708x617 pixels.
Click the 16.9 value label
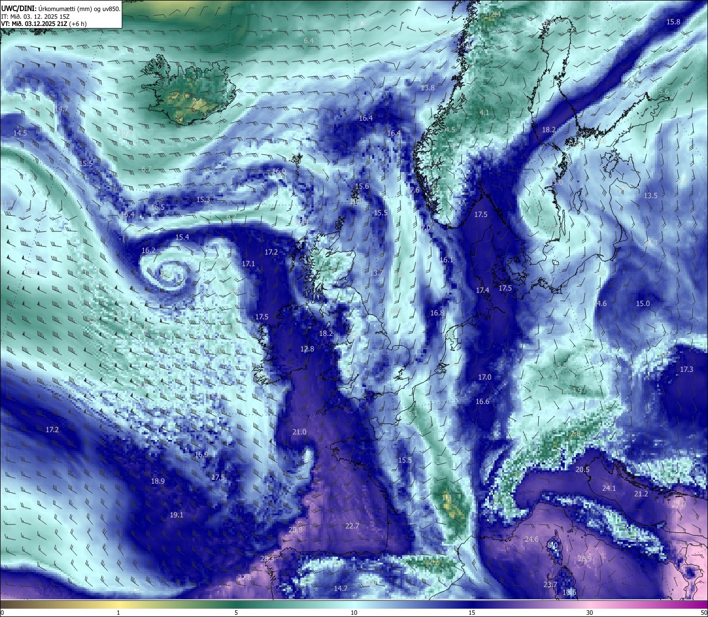tap(201, 454)
